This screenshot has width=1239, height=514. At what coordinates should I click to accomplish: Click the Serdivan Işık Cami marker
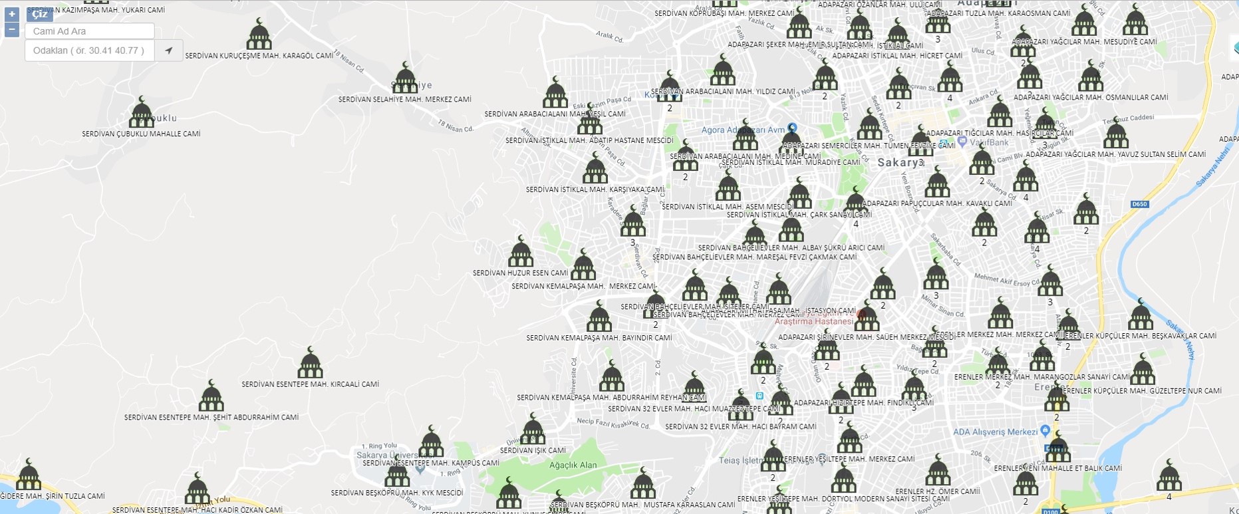tap(533, 430)
